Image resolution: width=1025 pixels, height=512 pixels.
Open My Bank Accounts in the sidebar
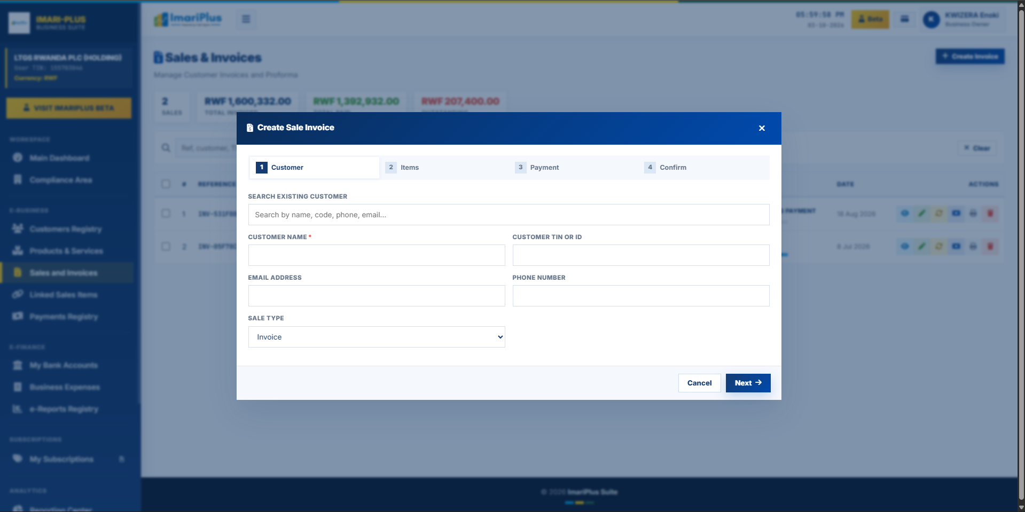pos(67,365)
